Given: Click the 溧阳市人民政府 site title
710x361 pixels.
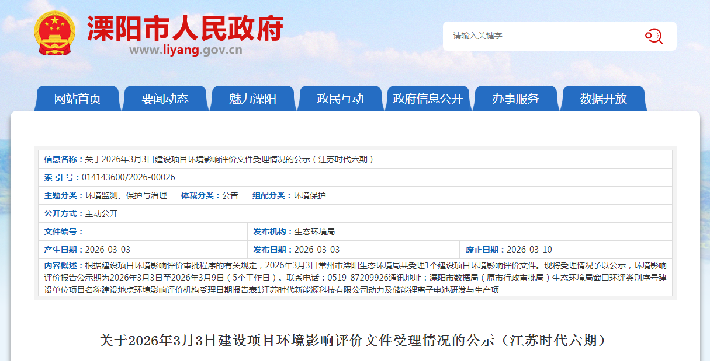Looking at the screenshot, I should (x=185, y=28).
